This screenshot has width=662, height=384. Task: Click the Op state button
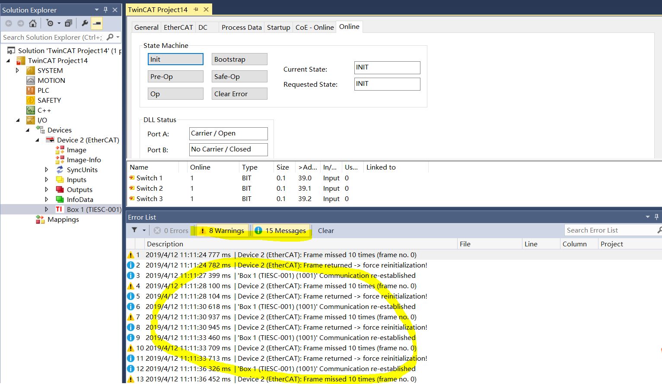coord(175,94)
